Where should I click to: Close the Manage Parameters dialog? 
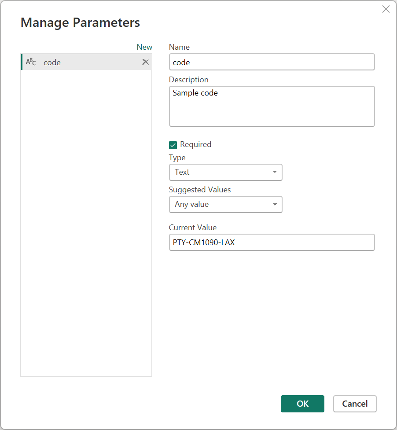pos(386,9)
